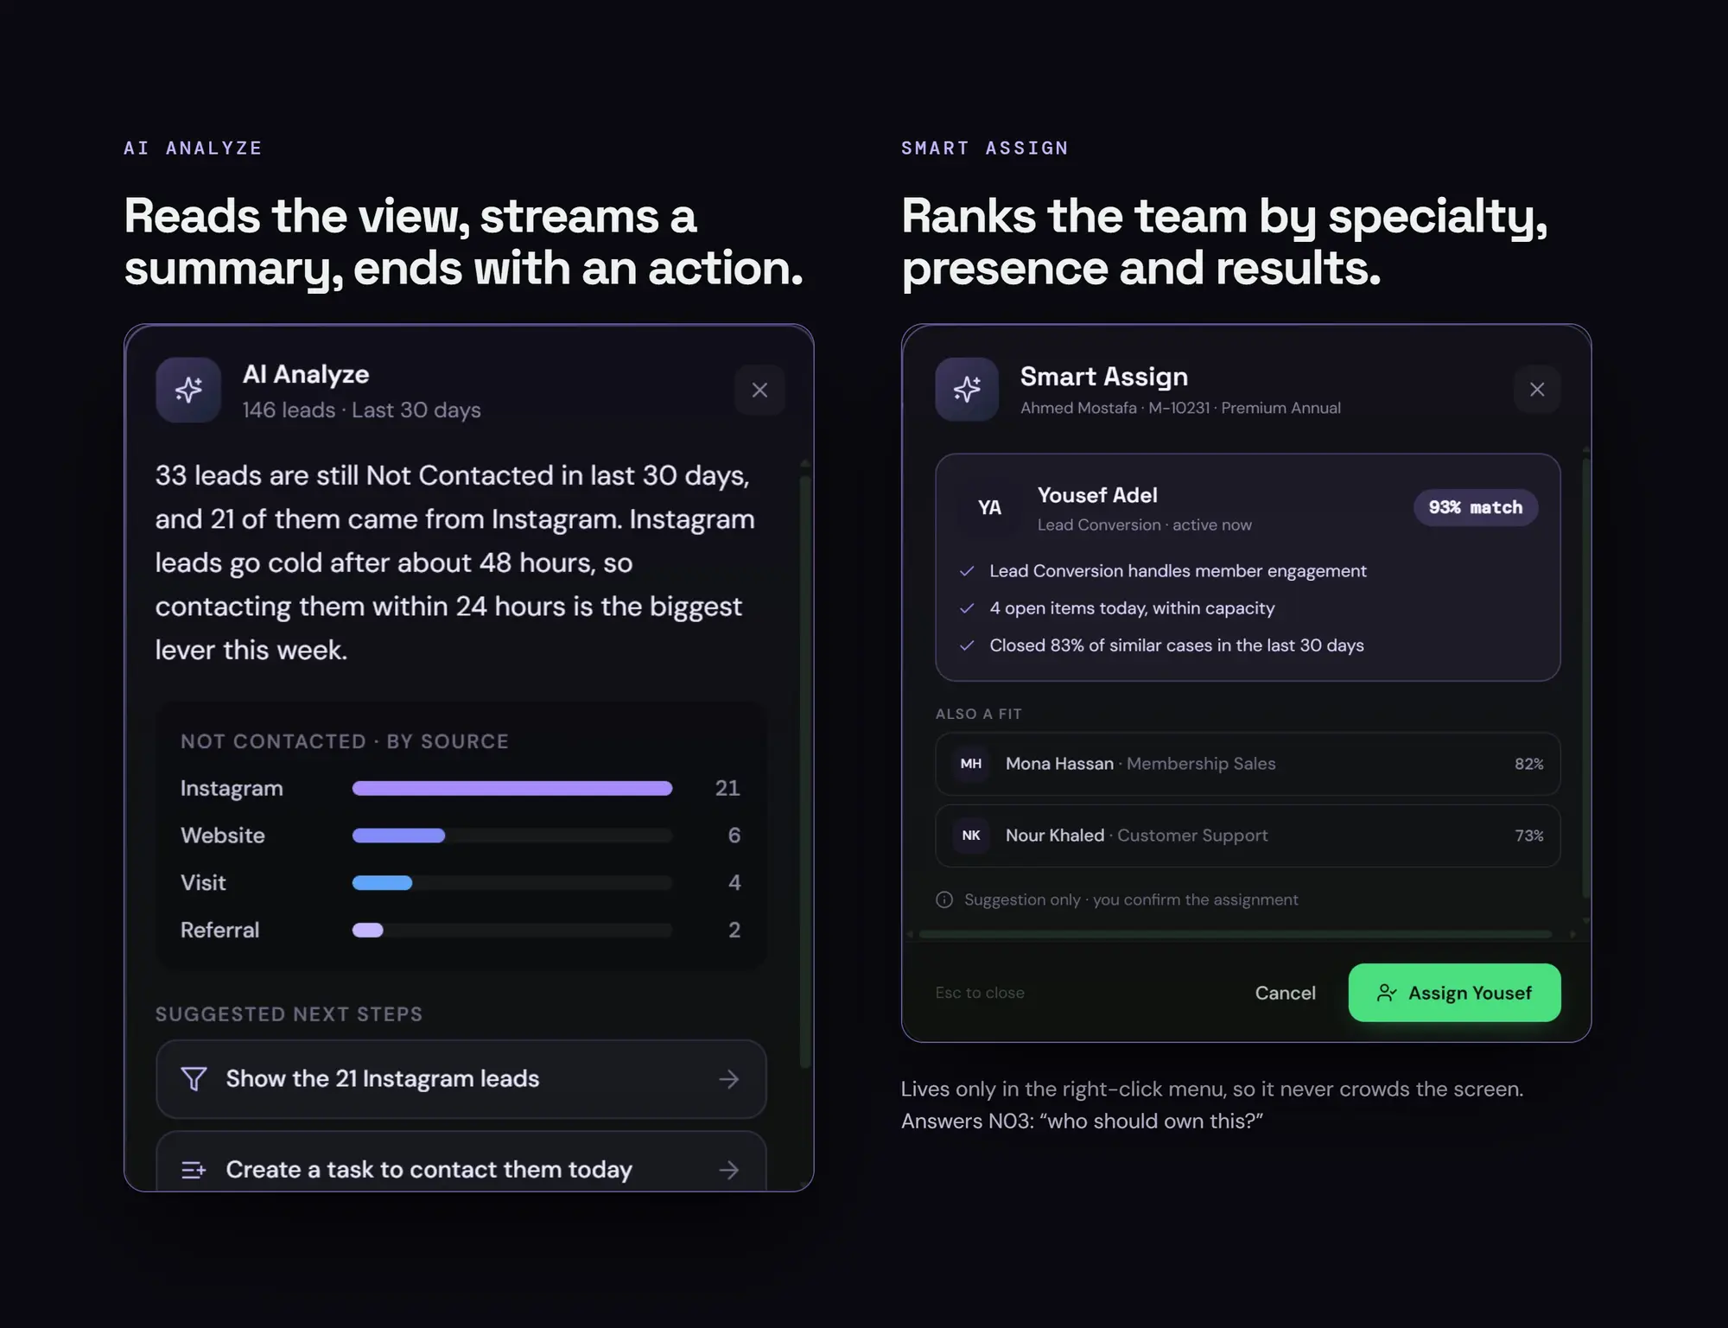Click the SUGGESTED NEXT STEPS heading
Screen dimensions: 1728x1328
[x=289, y=1014]
